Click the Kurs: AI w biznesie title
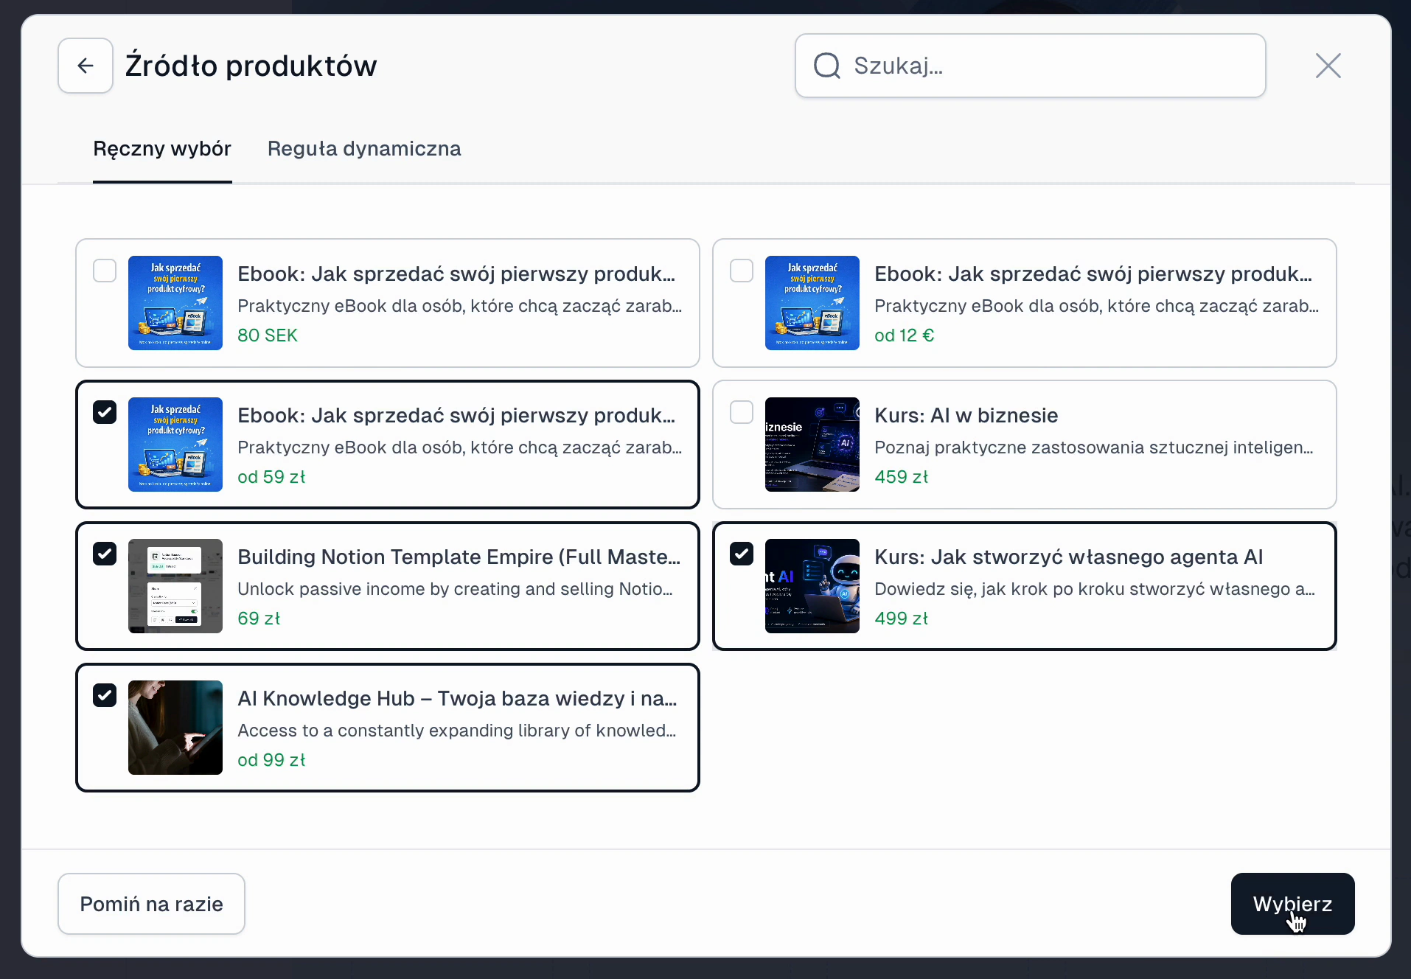 (966, 416)
